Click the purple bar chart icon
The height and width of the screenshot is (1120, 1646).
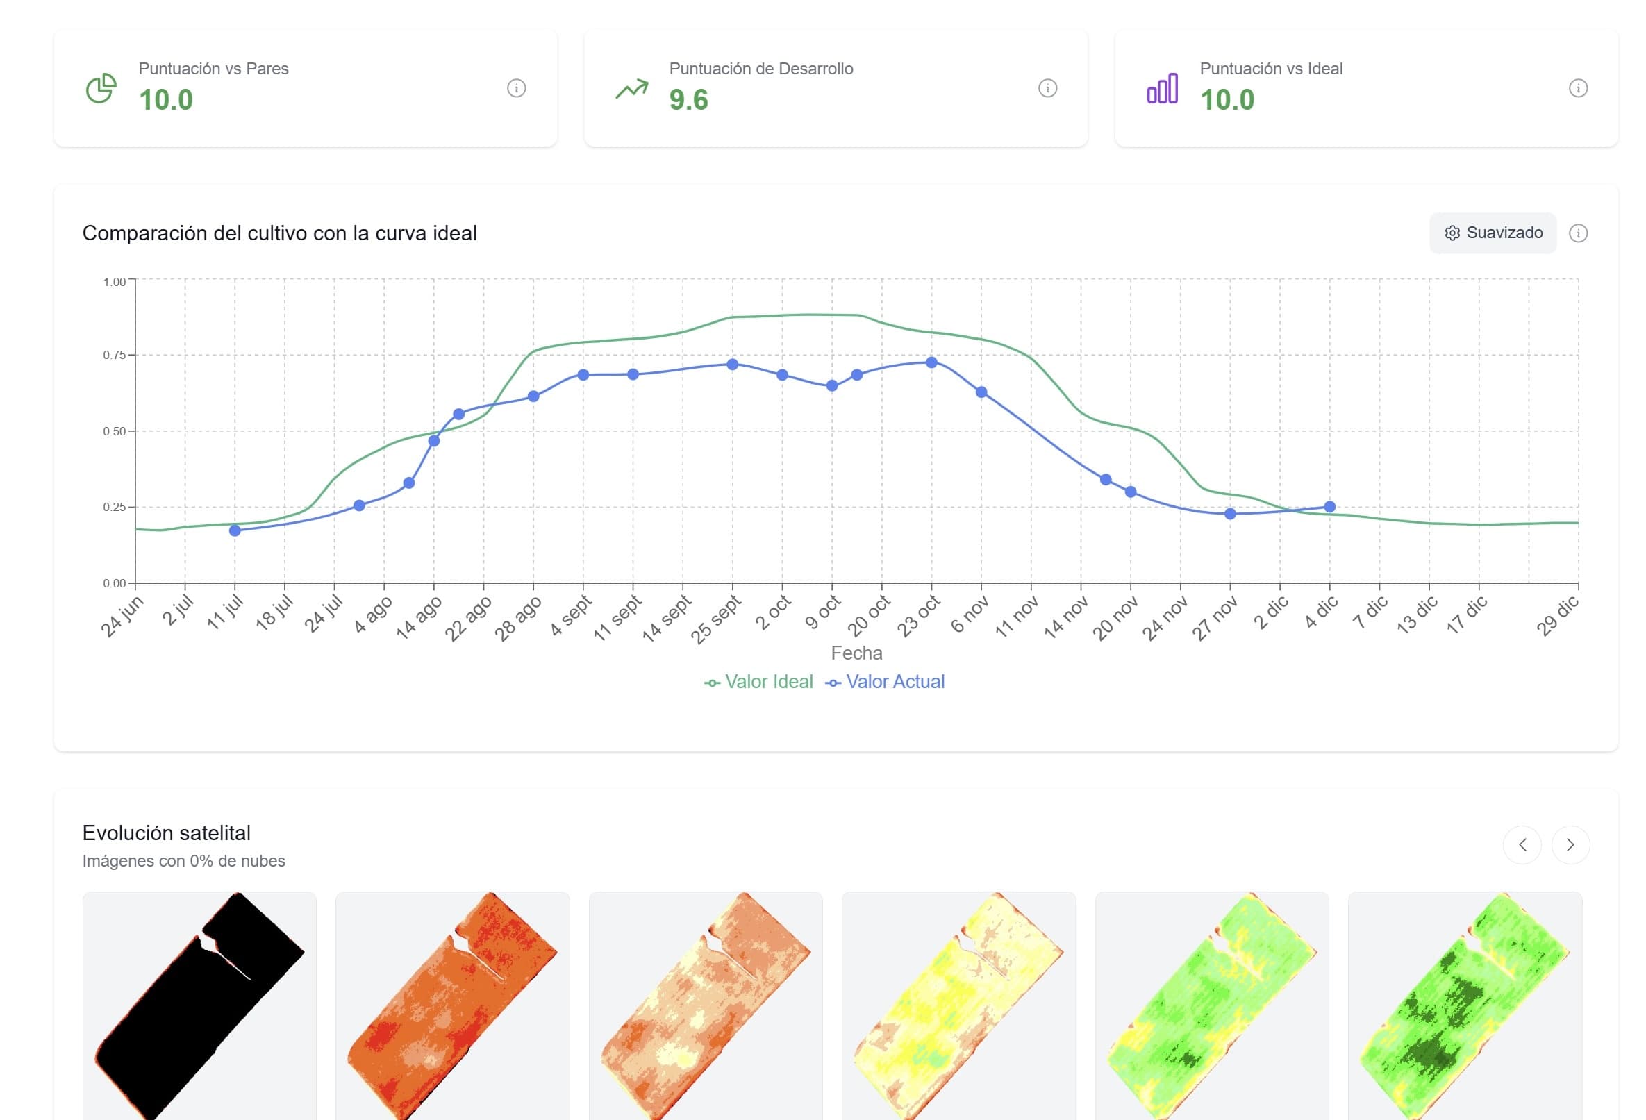click(1162, 88)
